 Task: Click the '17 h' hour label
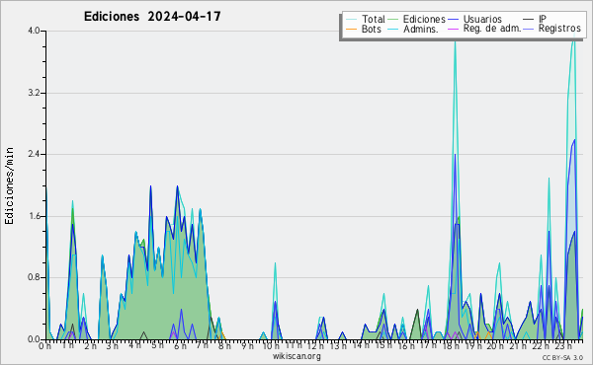coord(428,345)
